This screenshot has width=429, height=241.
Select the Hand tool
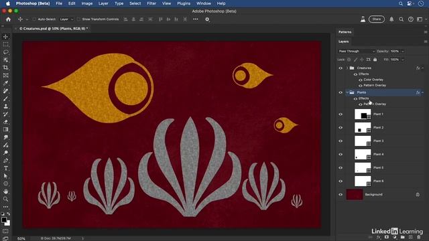point(5,191)
